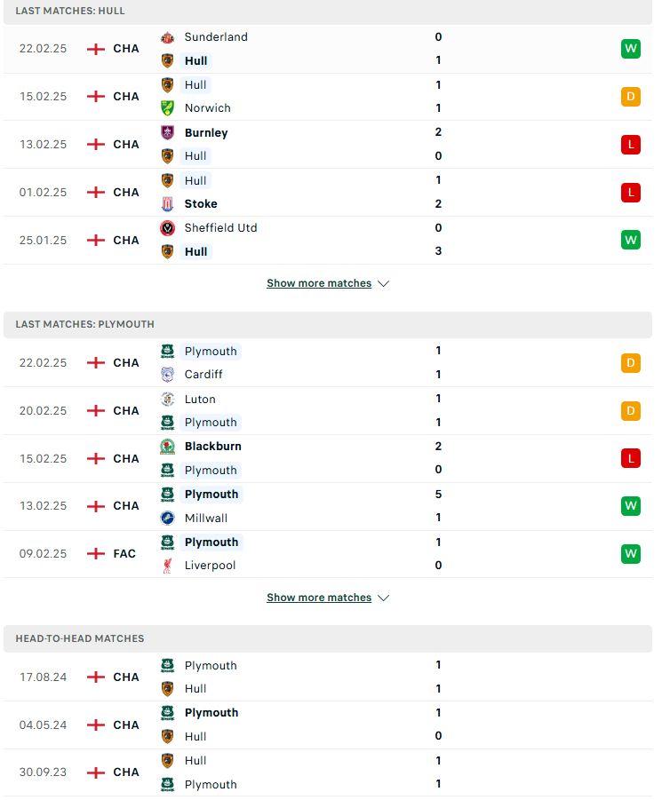662x800 pixels.
Task: Click the Stoke club crest icon
Action: (167, 204)
